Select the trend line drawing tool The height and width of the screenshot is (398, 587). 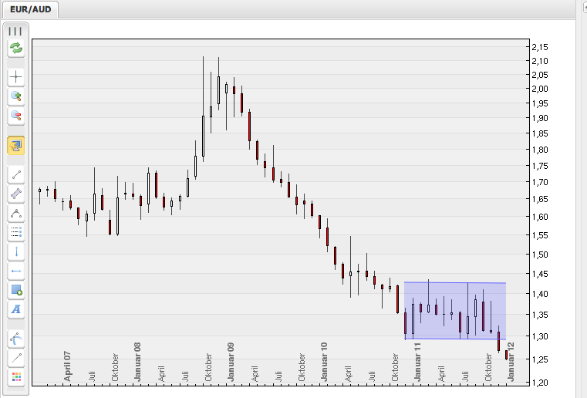click(15, 175)
